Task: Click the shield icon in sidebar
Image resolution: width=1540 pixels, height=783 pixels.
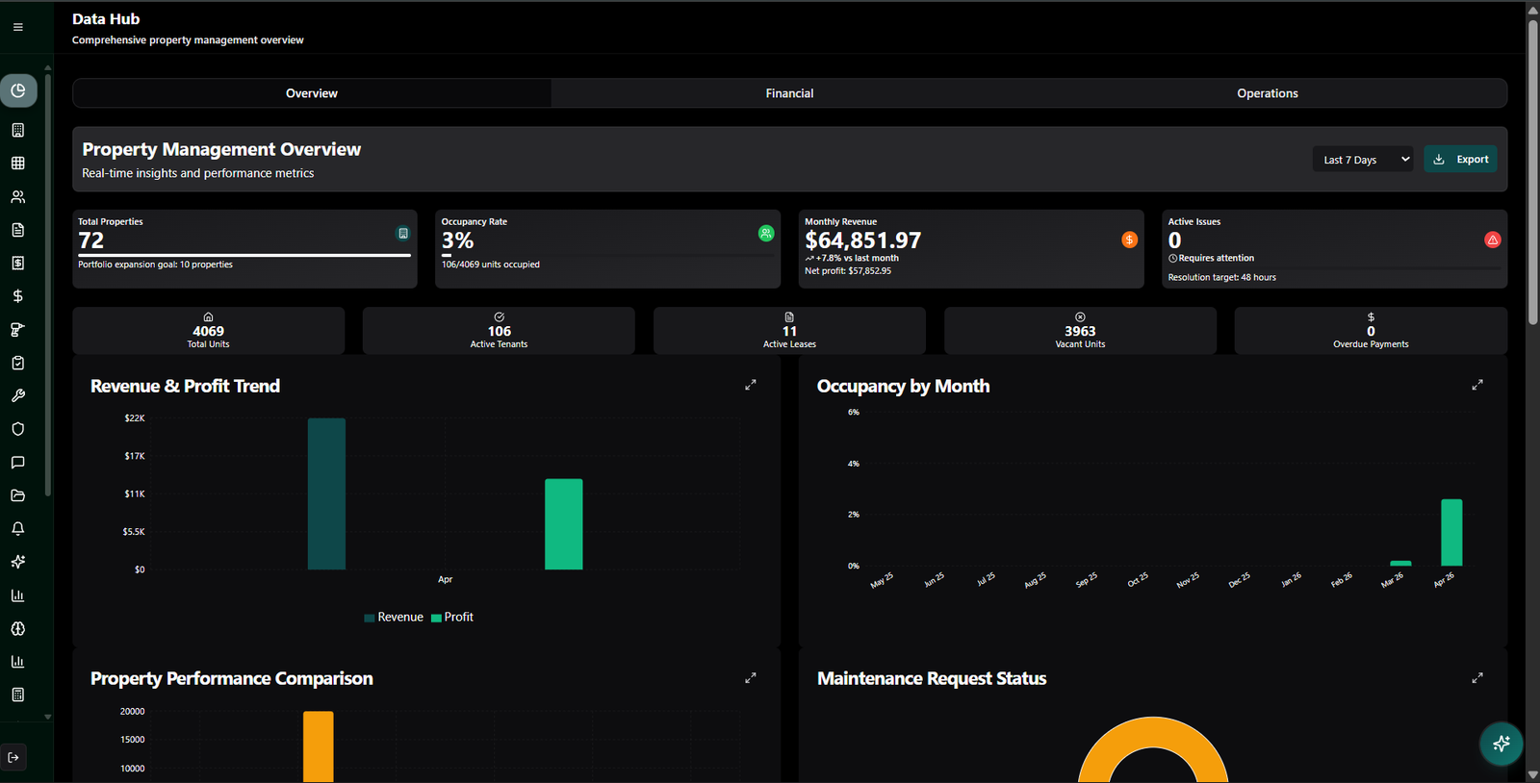Action: pos(17,429)
